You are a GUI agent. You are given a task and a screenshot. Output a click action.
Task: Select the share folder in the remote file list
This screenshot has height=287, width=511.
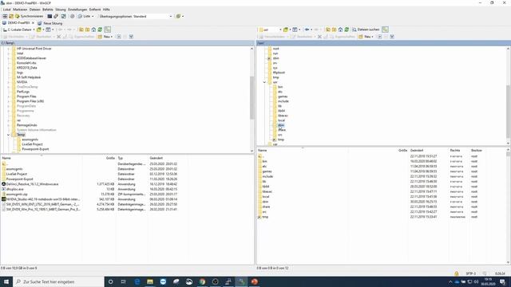point(266,206)
